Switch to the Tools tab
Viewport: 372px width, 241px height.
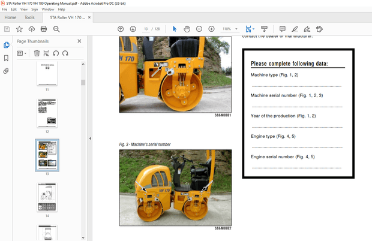[x=29, y=17]
